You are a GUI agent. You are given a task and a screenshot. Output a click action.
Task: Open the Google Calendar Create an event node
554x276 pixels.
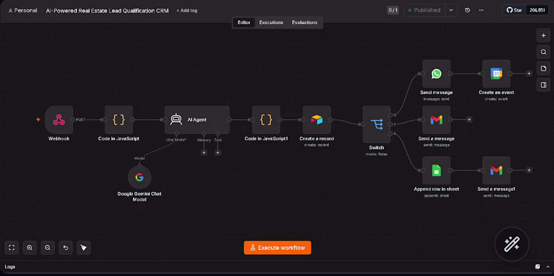(497, 74)
